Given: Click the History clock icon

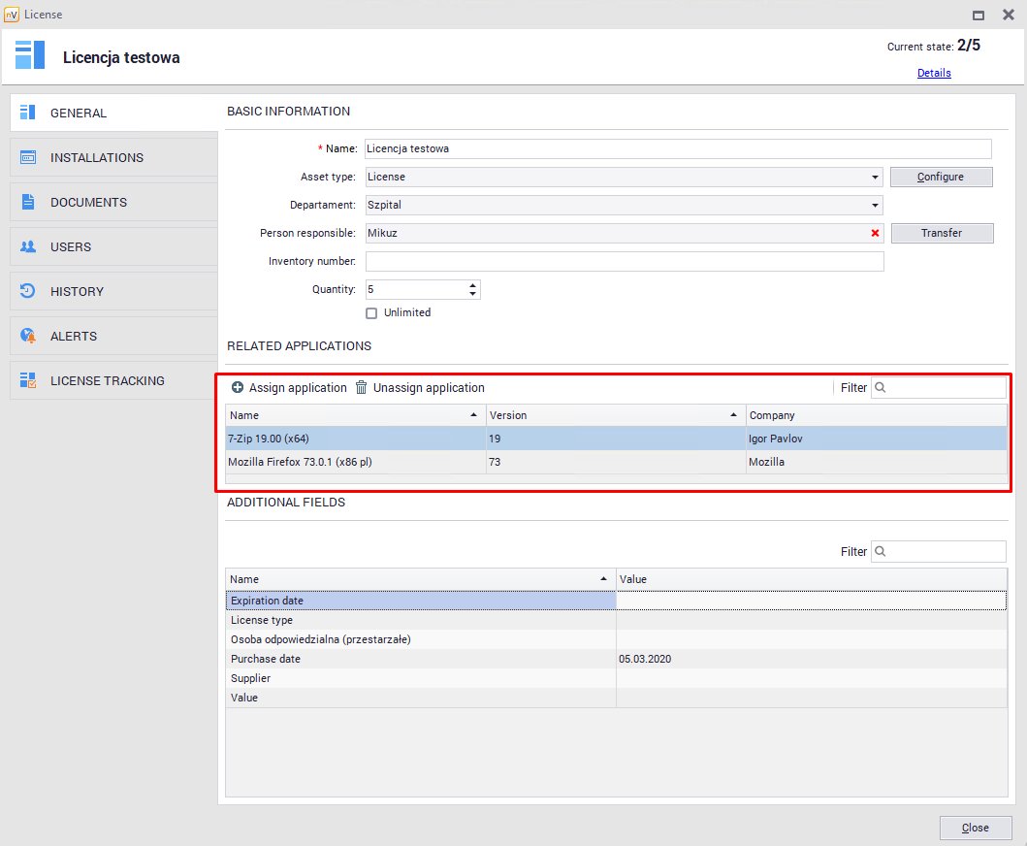Looking at the screenshot, I should tap(28, 291).
